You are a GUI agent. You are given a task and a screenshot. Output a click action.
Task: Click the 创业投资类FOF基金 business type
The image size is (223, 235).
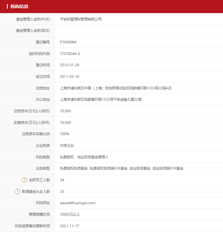pyautogui.click(x=168, y=168)
